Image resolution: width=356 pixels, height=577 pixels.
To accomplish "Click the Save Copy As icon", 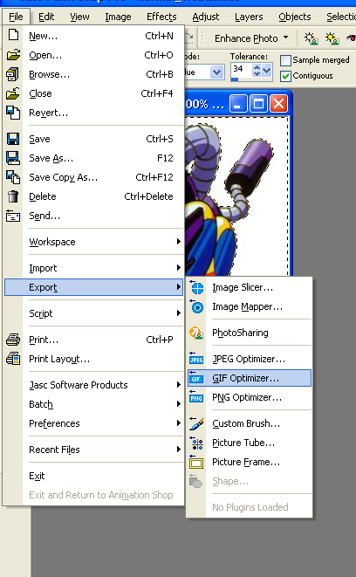I will coord(13,177).
